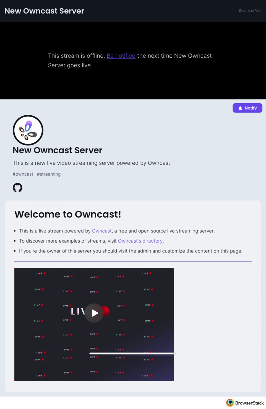
Task: Click the "Welcome to Owncast!" heading
Action: [68, 214]
